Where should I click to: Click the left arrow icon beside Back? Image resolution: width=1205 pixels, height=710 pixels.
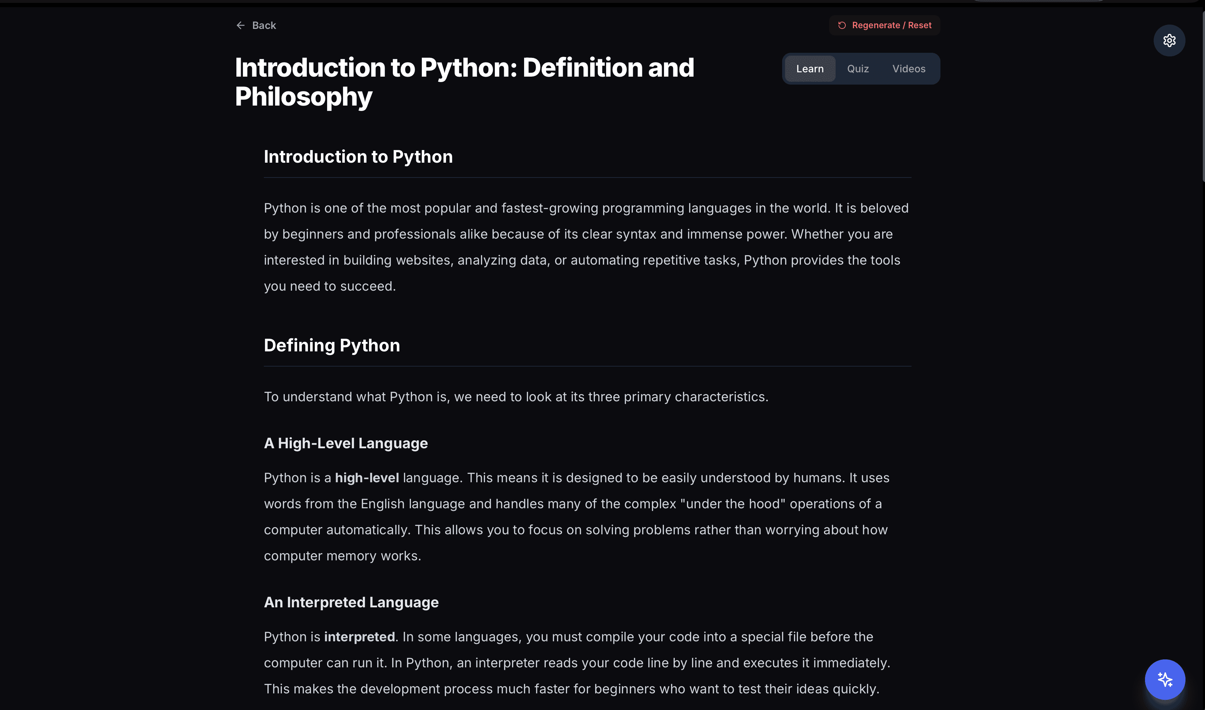coord(240,25)
